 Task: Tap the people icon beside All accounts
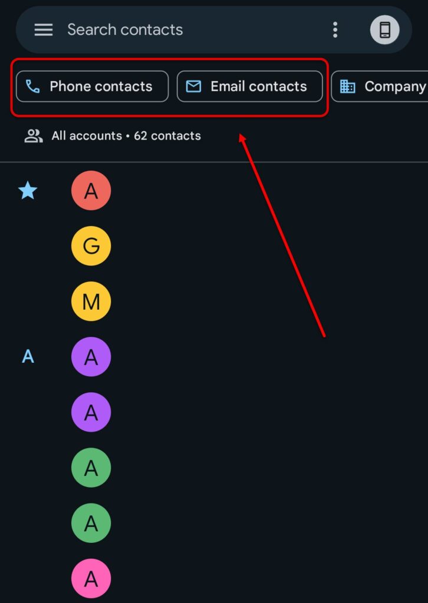pyautogui.click(x=34, y=135)
